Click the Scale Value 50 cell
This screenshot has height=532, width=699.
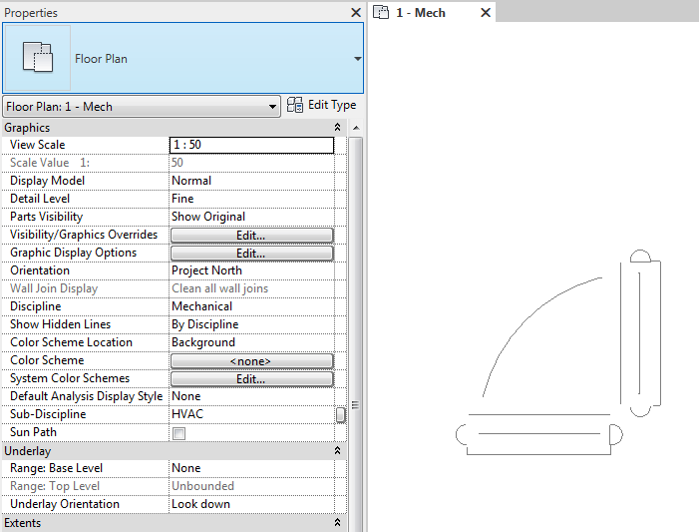[x=252, y=163]
